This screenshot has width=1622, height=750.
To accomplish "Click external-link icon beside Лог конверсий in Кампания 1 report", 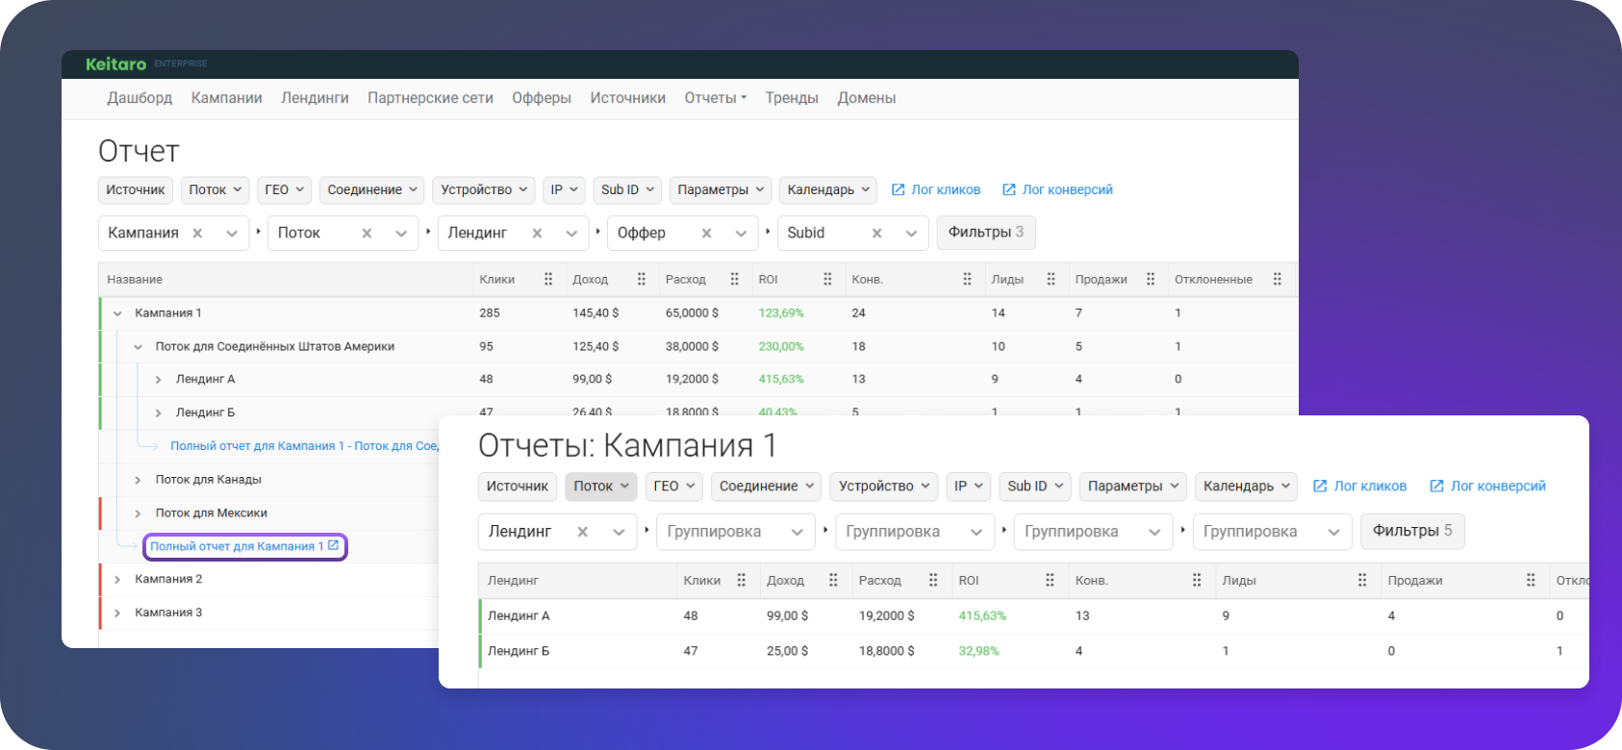I will [x=1436, y=486].
